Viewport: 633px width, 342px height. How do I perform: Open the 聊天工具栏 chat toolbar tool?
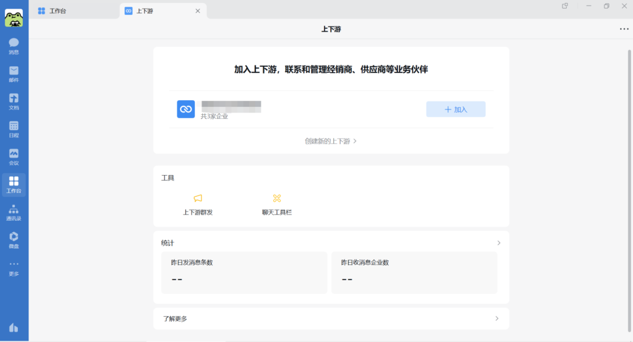click(x=276, y=205)
